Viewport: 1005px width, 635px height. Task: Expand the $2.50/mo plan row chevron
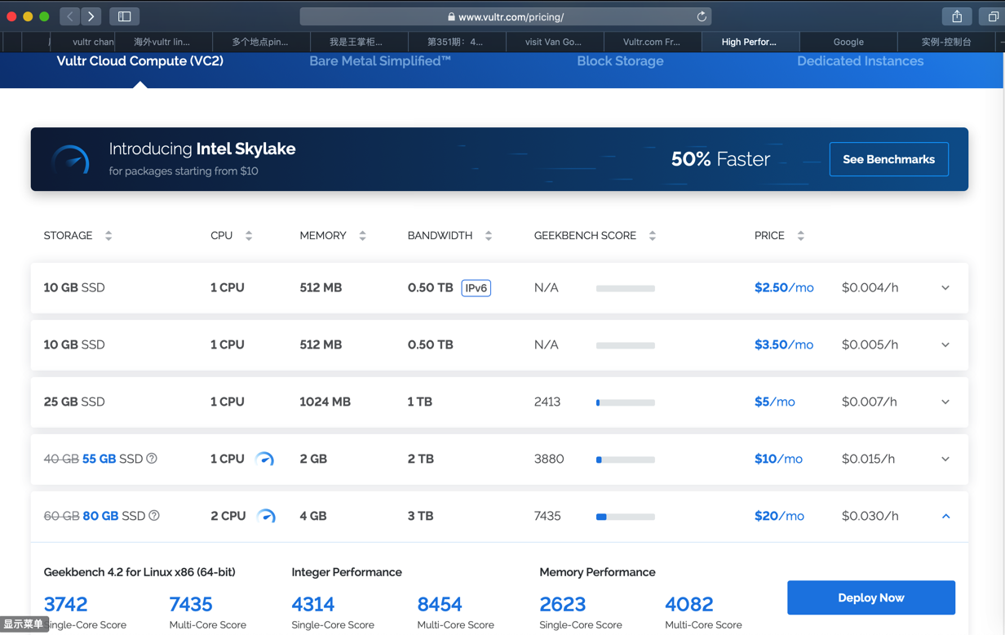click(945, 288)
